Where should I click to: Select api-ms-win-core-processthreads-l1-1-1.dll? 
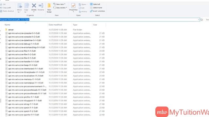click(27, 94)
